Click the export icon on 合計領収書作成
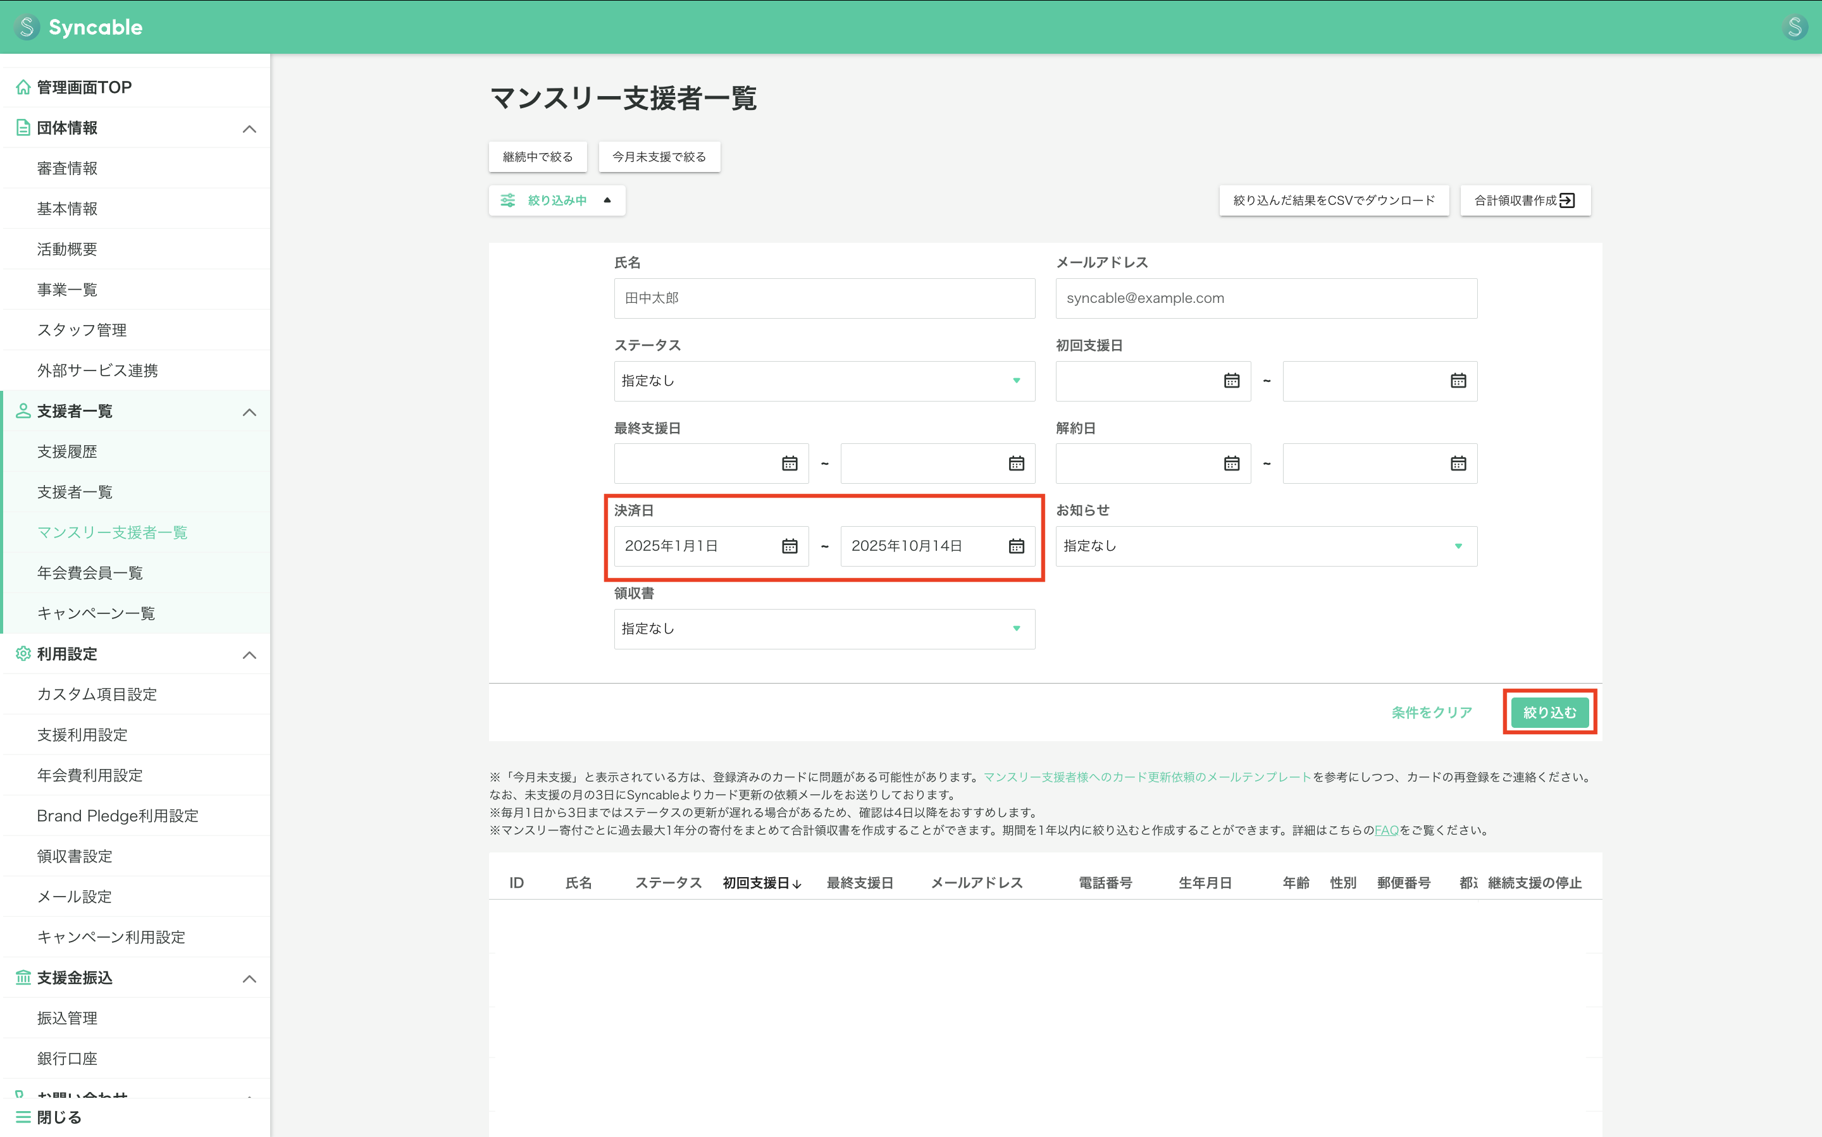The image size is (1822, 1137). [1568, 200]
